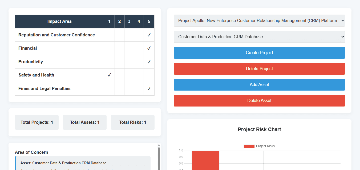Check the Financial impact at level 3

tap(129, 48)
